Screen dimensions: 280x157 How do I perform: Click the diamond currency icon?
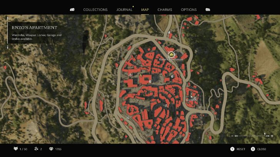(x=51, y=149)
